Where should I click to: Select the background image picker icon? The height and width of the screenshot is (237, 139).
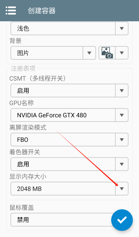pos(107,53)
